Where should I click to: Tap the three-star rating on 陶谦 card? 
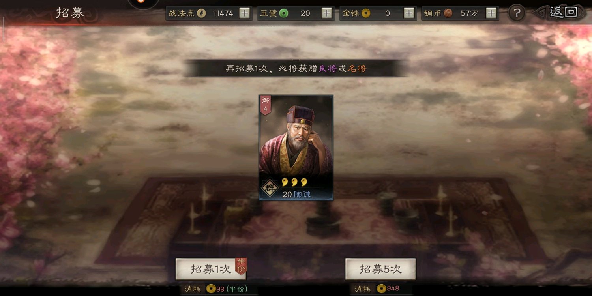(294, 182)
